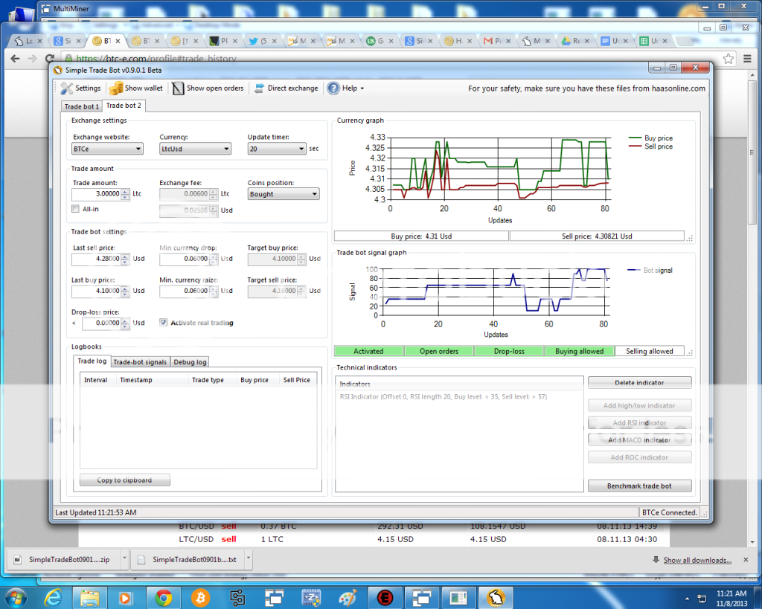
Task: Open the Debug log tab
Action: pyautogui.click(x=190, y=362)
